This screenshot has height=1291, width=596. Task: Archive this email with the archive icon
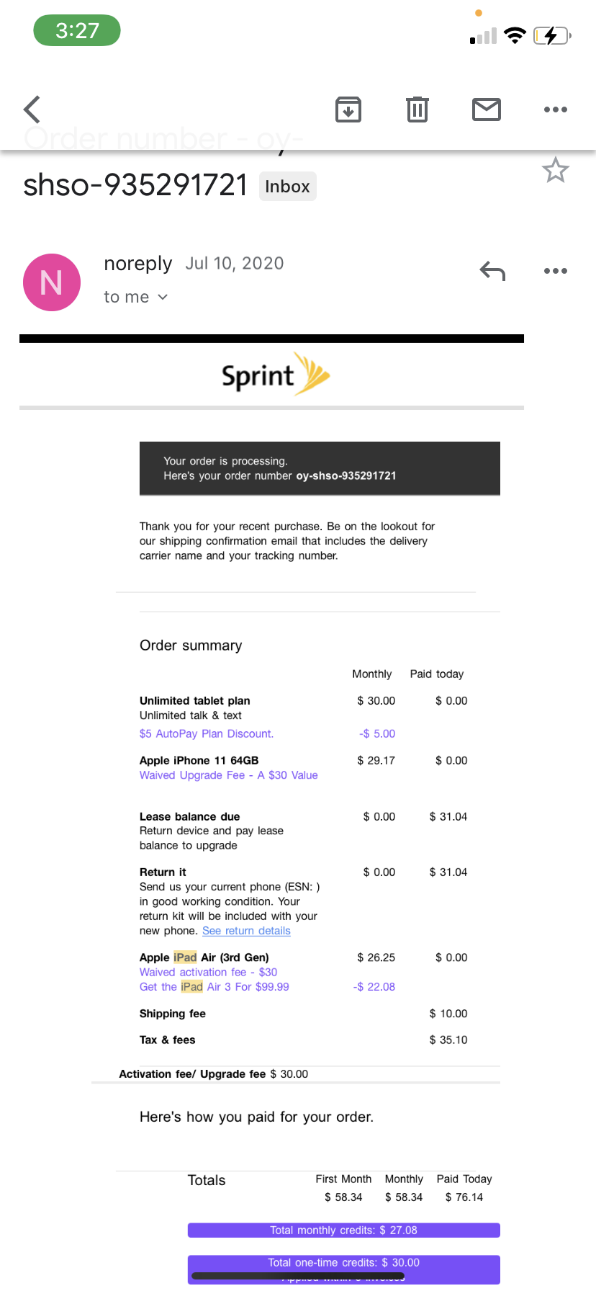348,110
